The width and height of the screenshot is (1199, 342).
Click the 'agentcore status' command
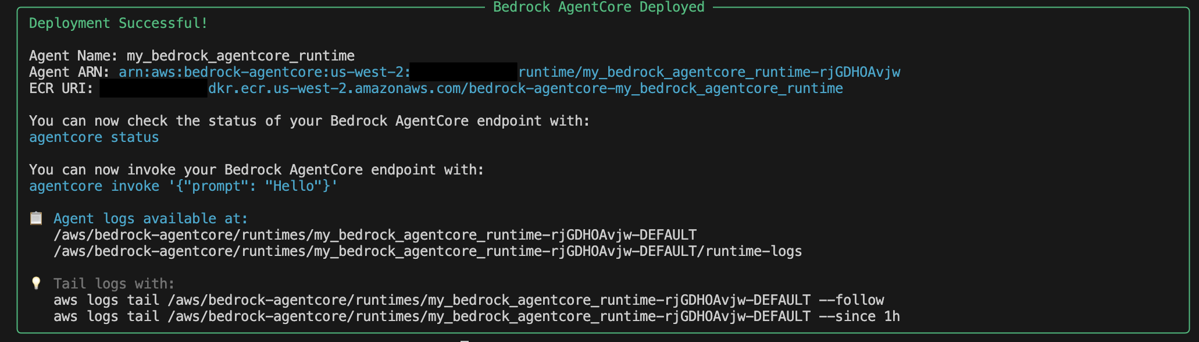pyautogui.click(x=94, y=137)
